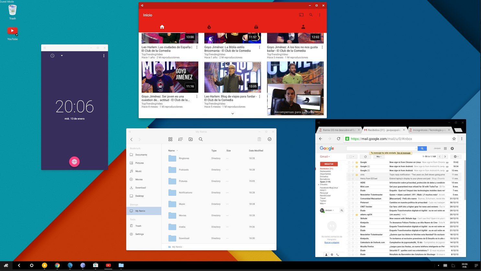Open the Goyo Jiménez Ser joven video thumbnail
The height and width of the screenshot is (271, 481).
pos(170,77)
